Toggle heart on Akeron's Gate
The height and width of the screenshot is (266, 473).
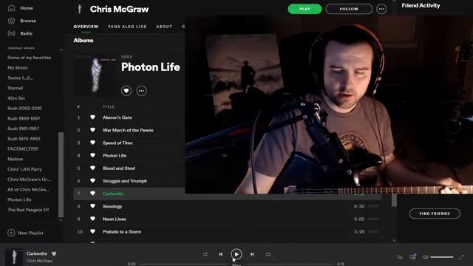pyautogui.click(x=92, y=117)
